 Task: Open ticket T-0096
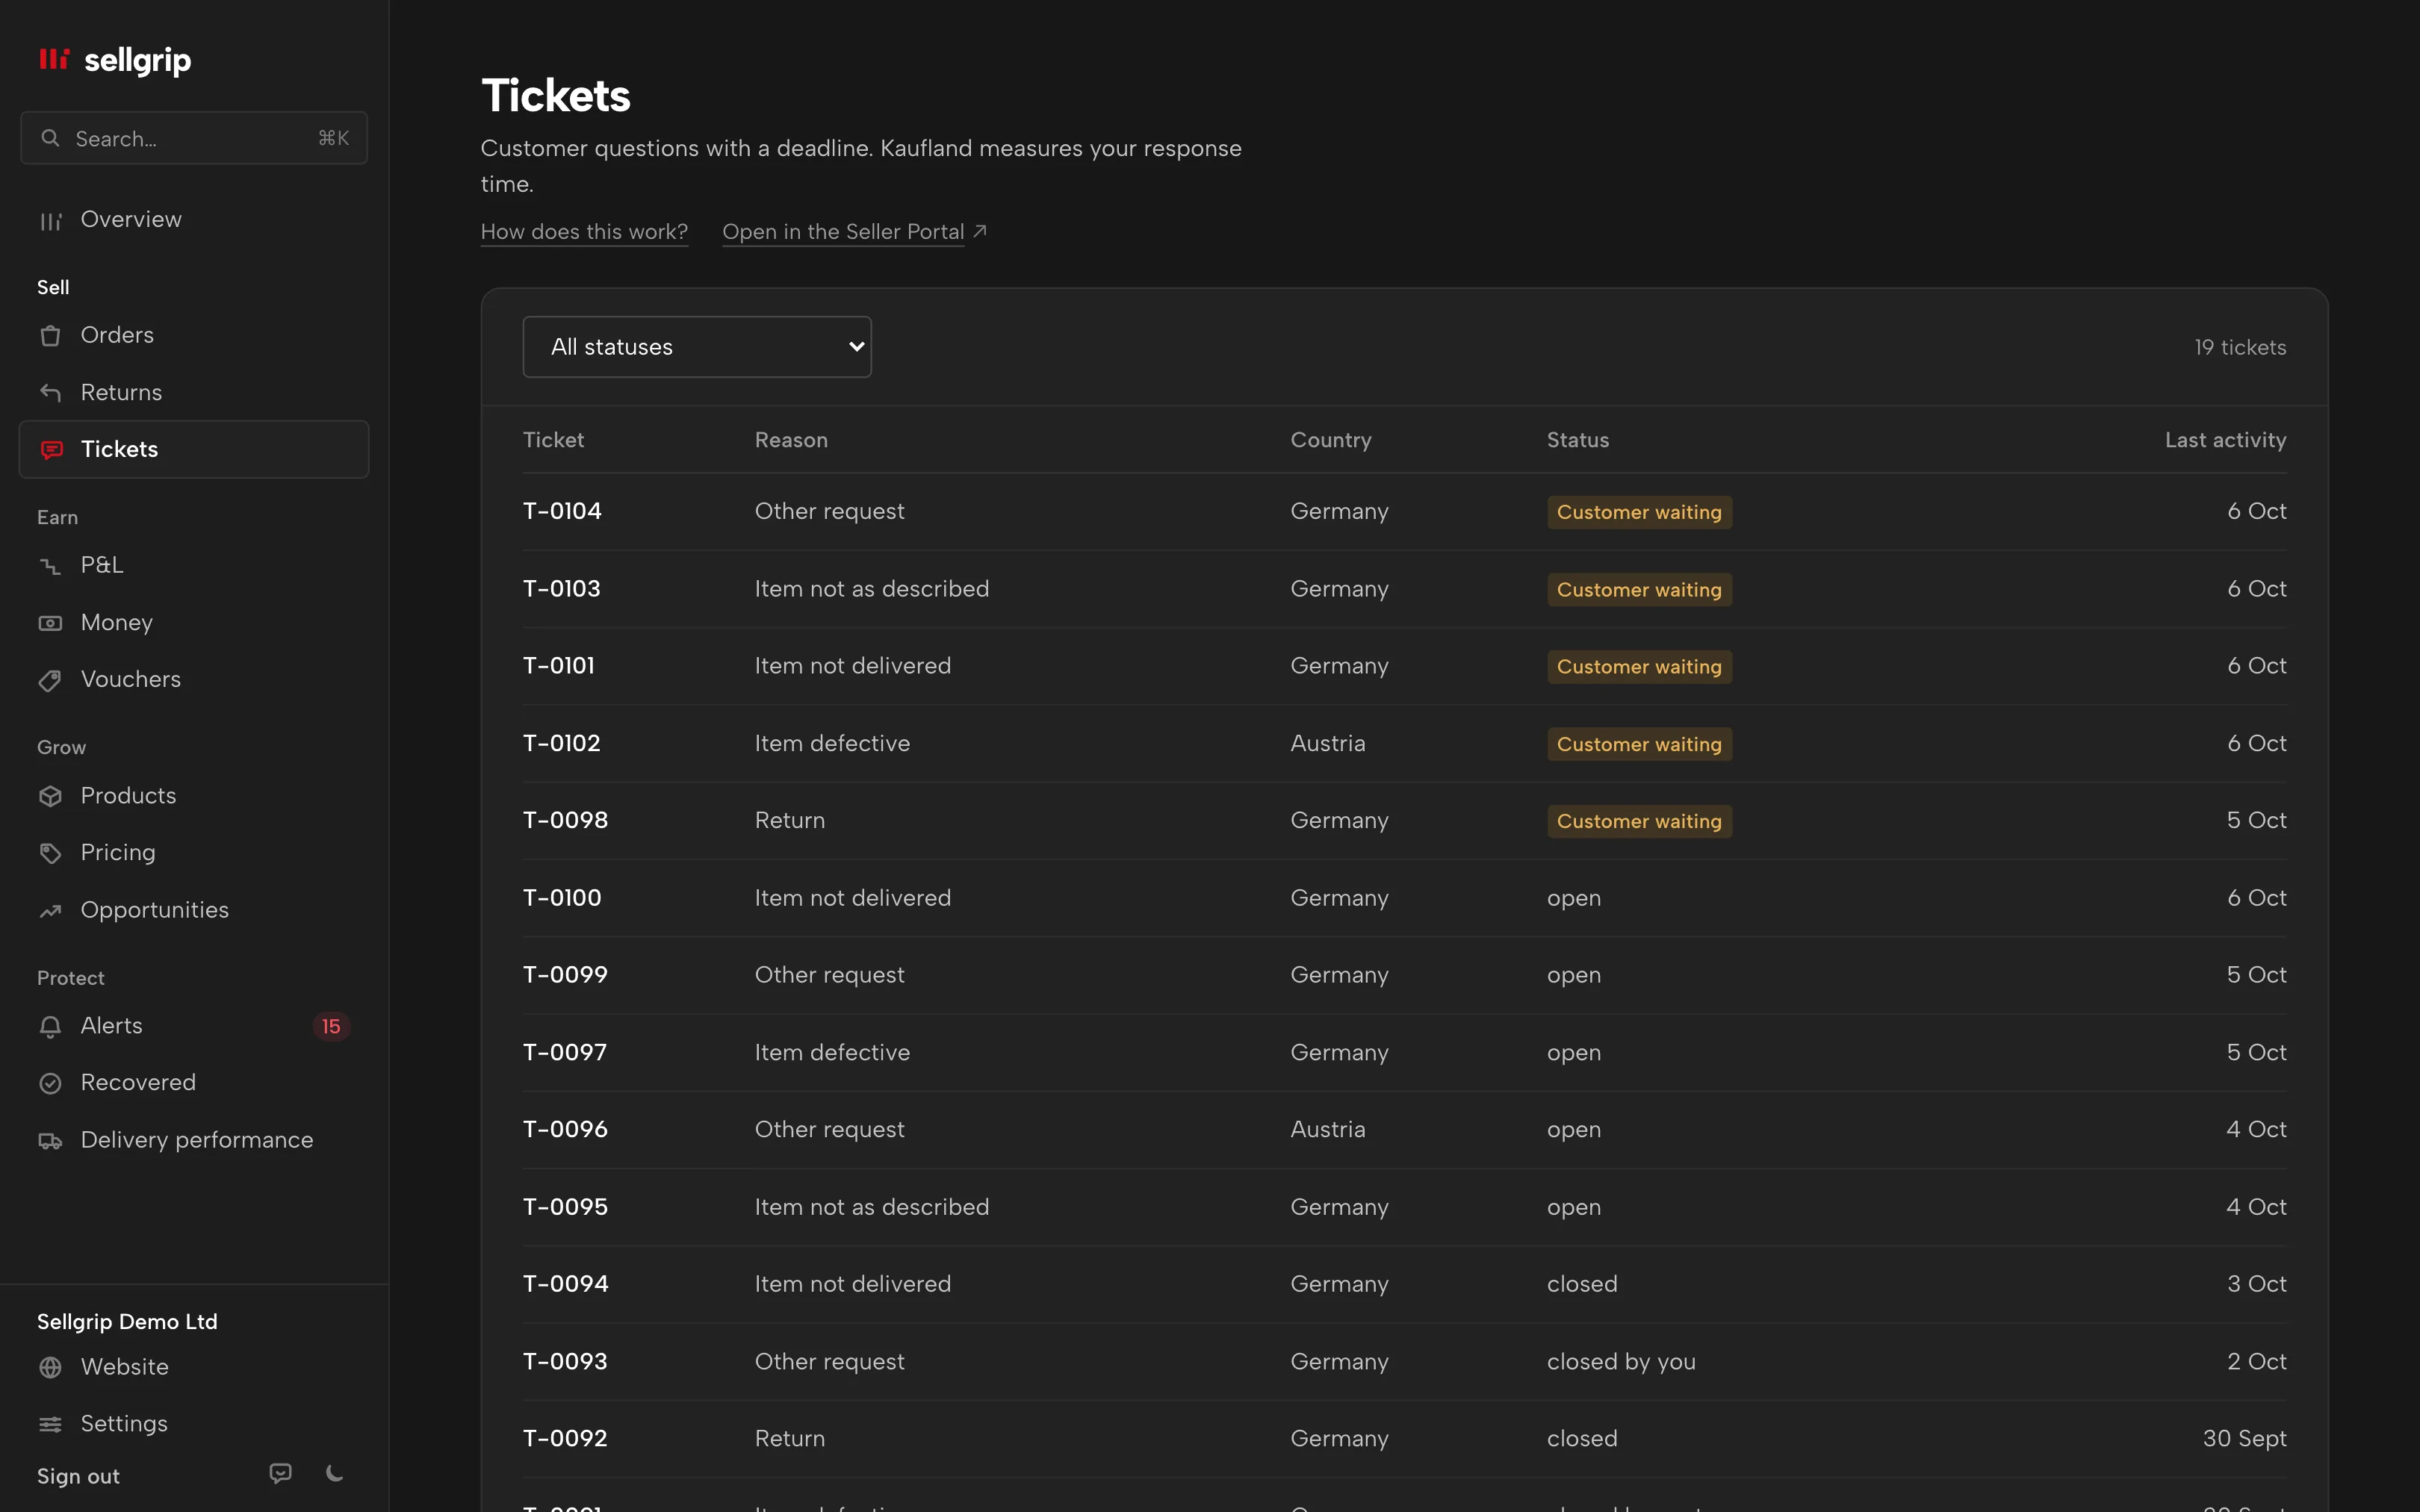pyautogui.click(x=565, y=1129)
